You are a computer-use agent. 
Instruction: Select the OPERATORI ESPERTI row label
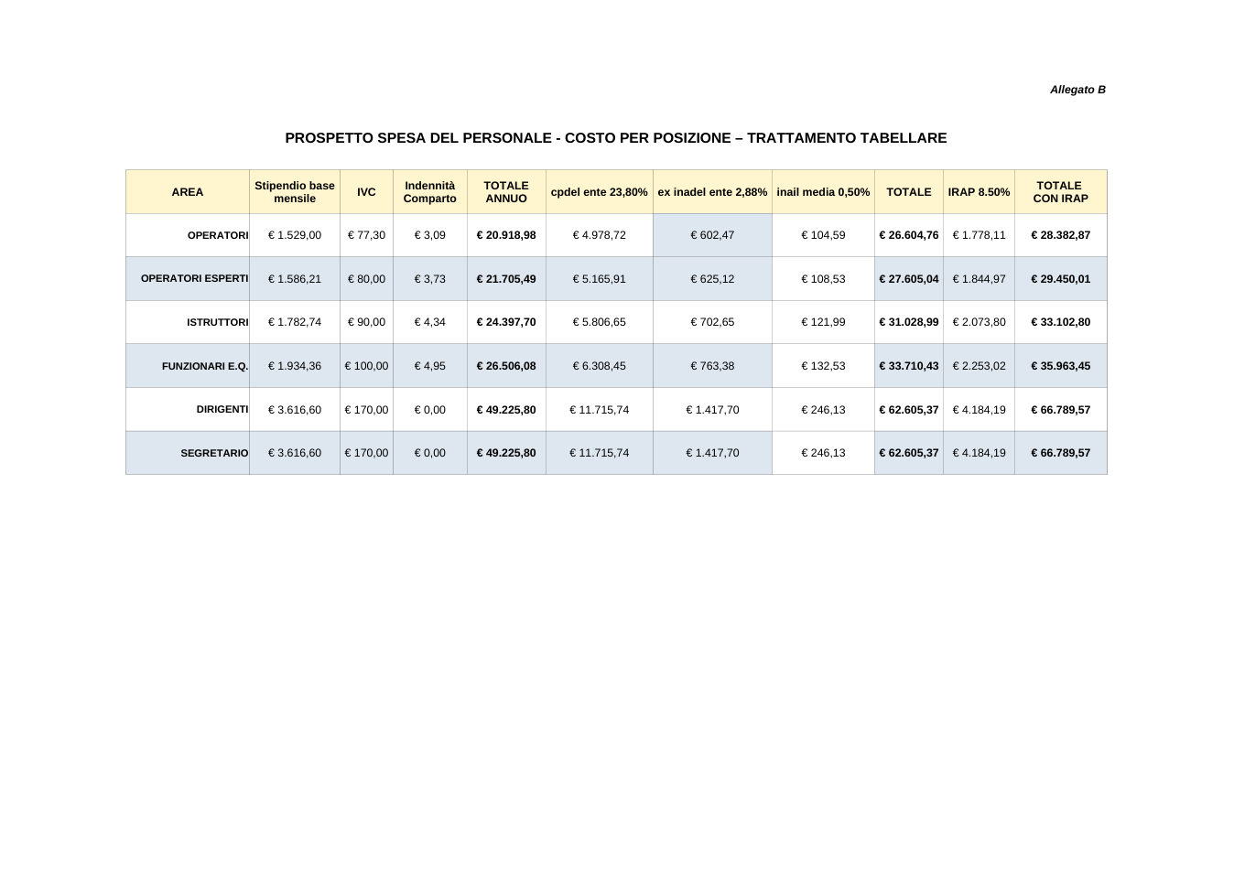point(194,279)
